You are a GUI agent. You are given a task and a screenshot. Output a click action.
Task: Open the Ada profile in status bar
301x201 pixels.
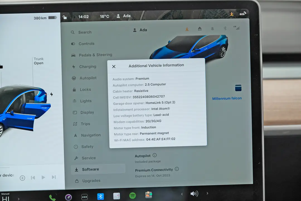(x=124, y=16)
